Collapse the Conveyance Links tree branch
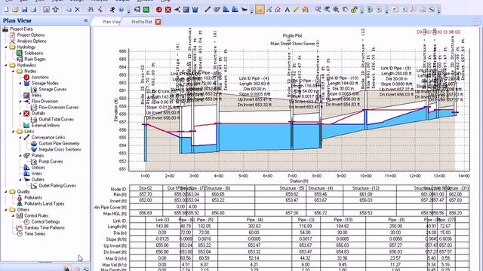 [20, 137]
